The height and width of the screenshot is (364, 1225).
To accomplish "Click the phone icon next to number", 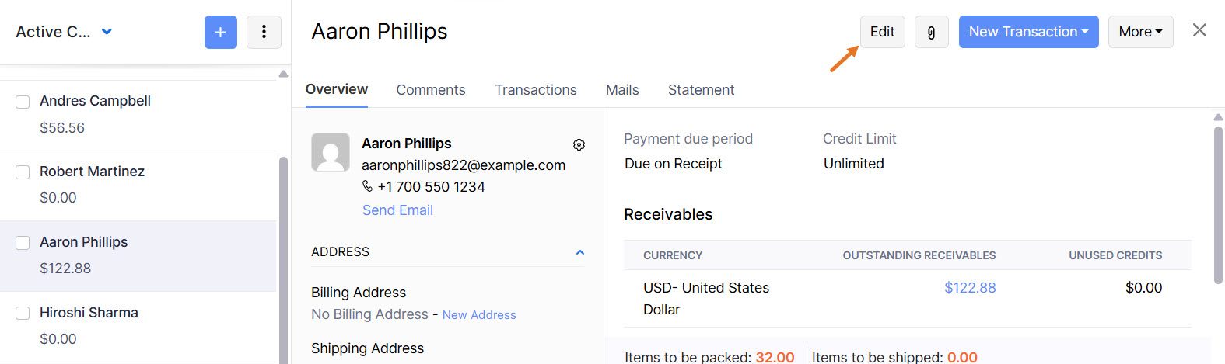I will (368, 186).
